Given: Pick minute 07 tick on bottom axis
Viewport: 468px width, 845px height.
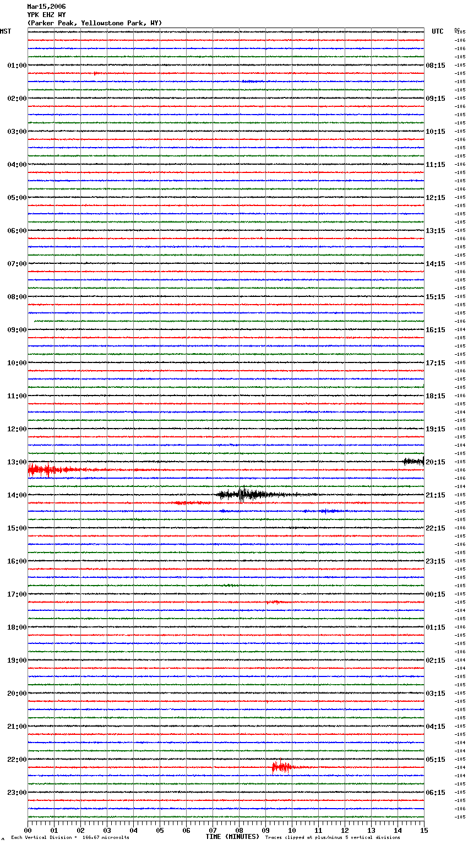Looking at the screenshot, I should [213, 830].
